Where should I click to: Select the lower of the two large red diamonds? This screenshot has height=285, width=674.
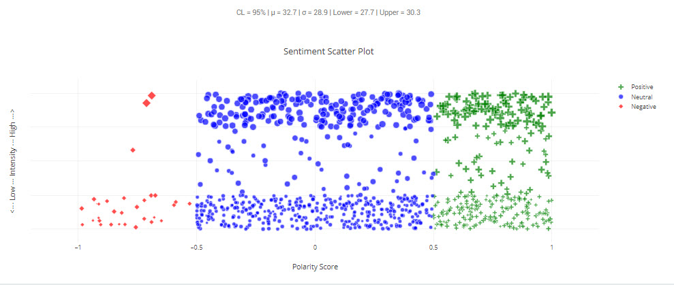(x=147, y=103)
